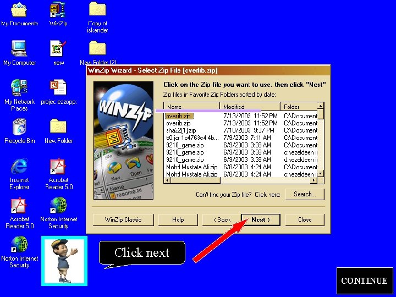Select 9210_game.zip in c:\ezeldeen folder
Screen dimensions: 396x297
241,152
